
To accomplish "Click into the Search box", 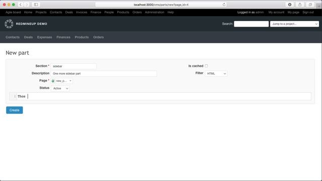I will pos(251,24).
